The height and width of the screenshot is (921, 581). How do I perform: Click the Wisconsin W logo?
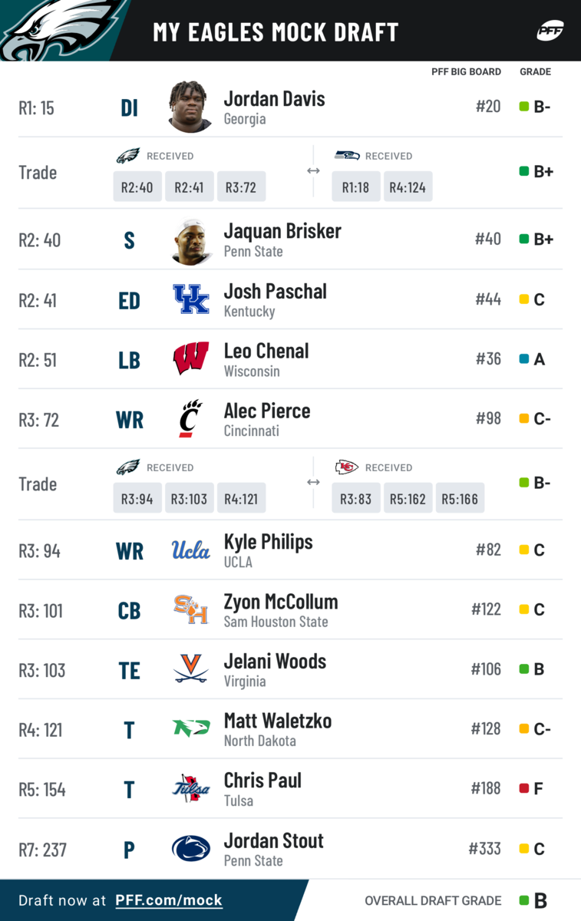191,359
